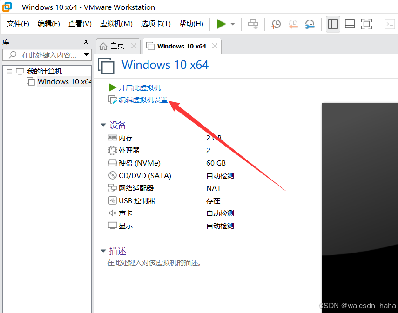Click the USB 控制器 icon
Image resolution: width=398 pixels, height=313 pixels.
(x=112, y=200)
